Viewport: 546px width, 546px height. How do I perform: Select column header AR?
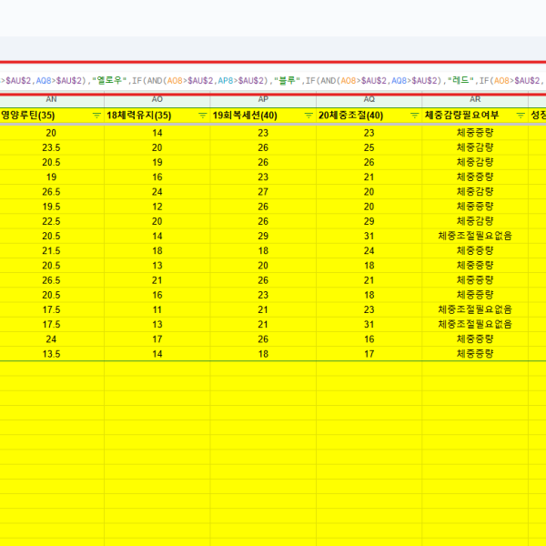pos(475,99)
